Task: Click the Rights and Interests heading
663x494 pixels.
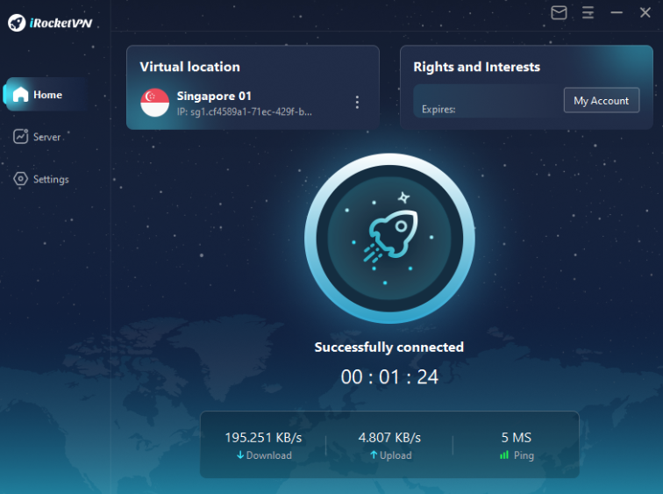Action: click(x=476, y=67)
